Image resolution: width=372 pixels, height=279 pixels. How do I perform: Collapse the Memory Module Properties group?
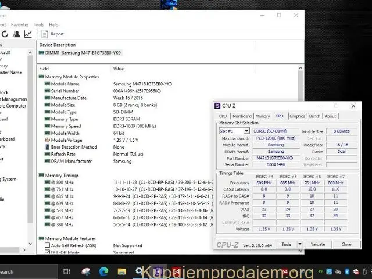41,77
